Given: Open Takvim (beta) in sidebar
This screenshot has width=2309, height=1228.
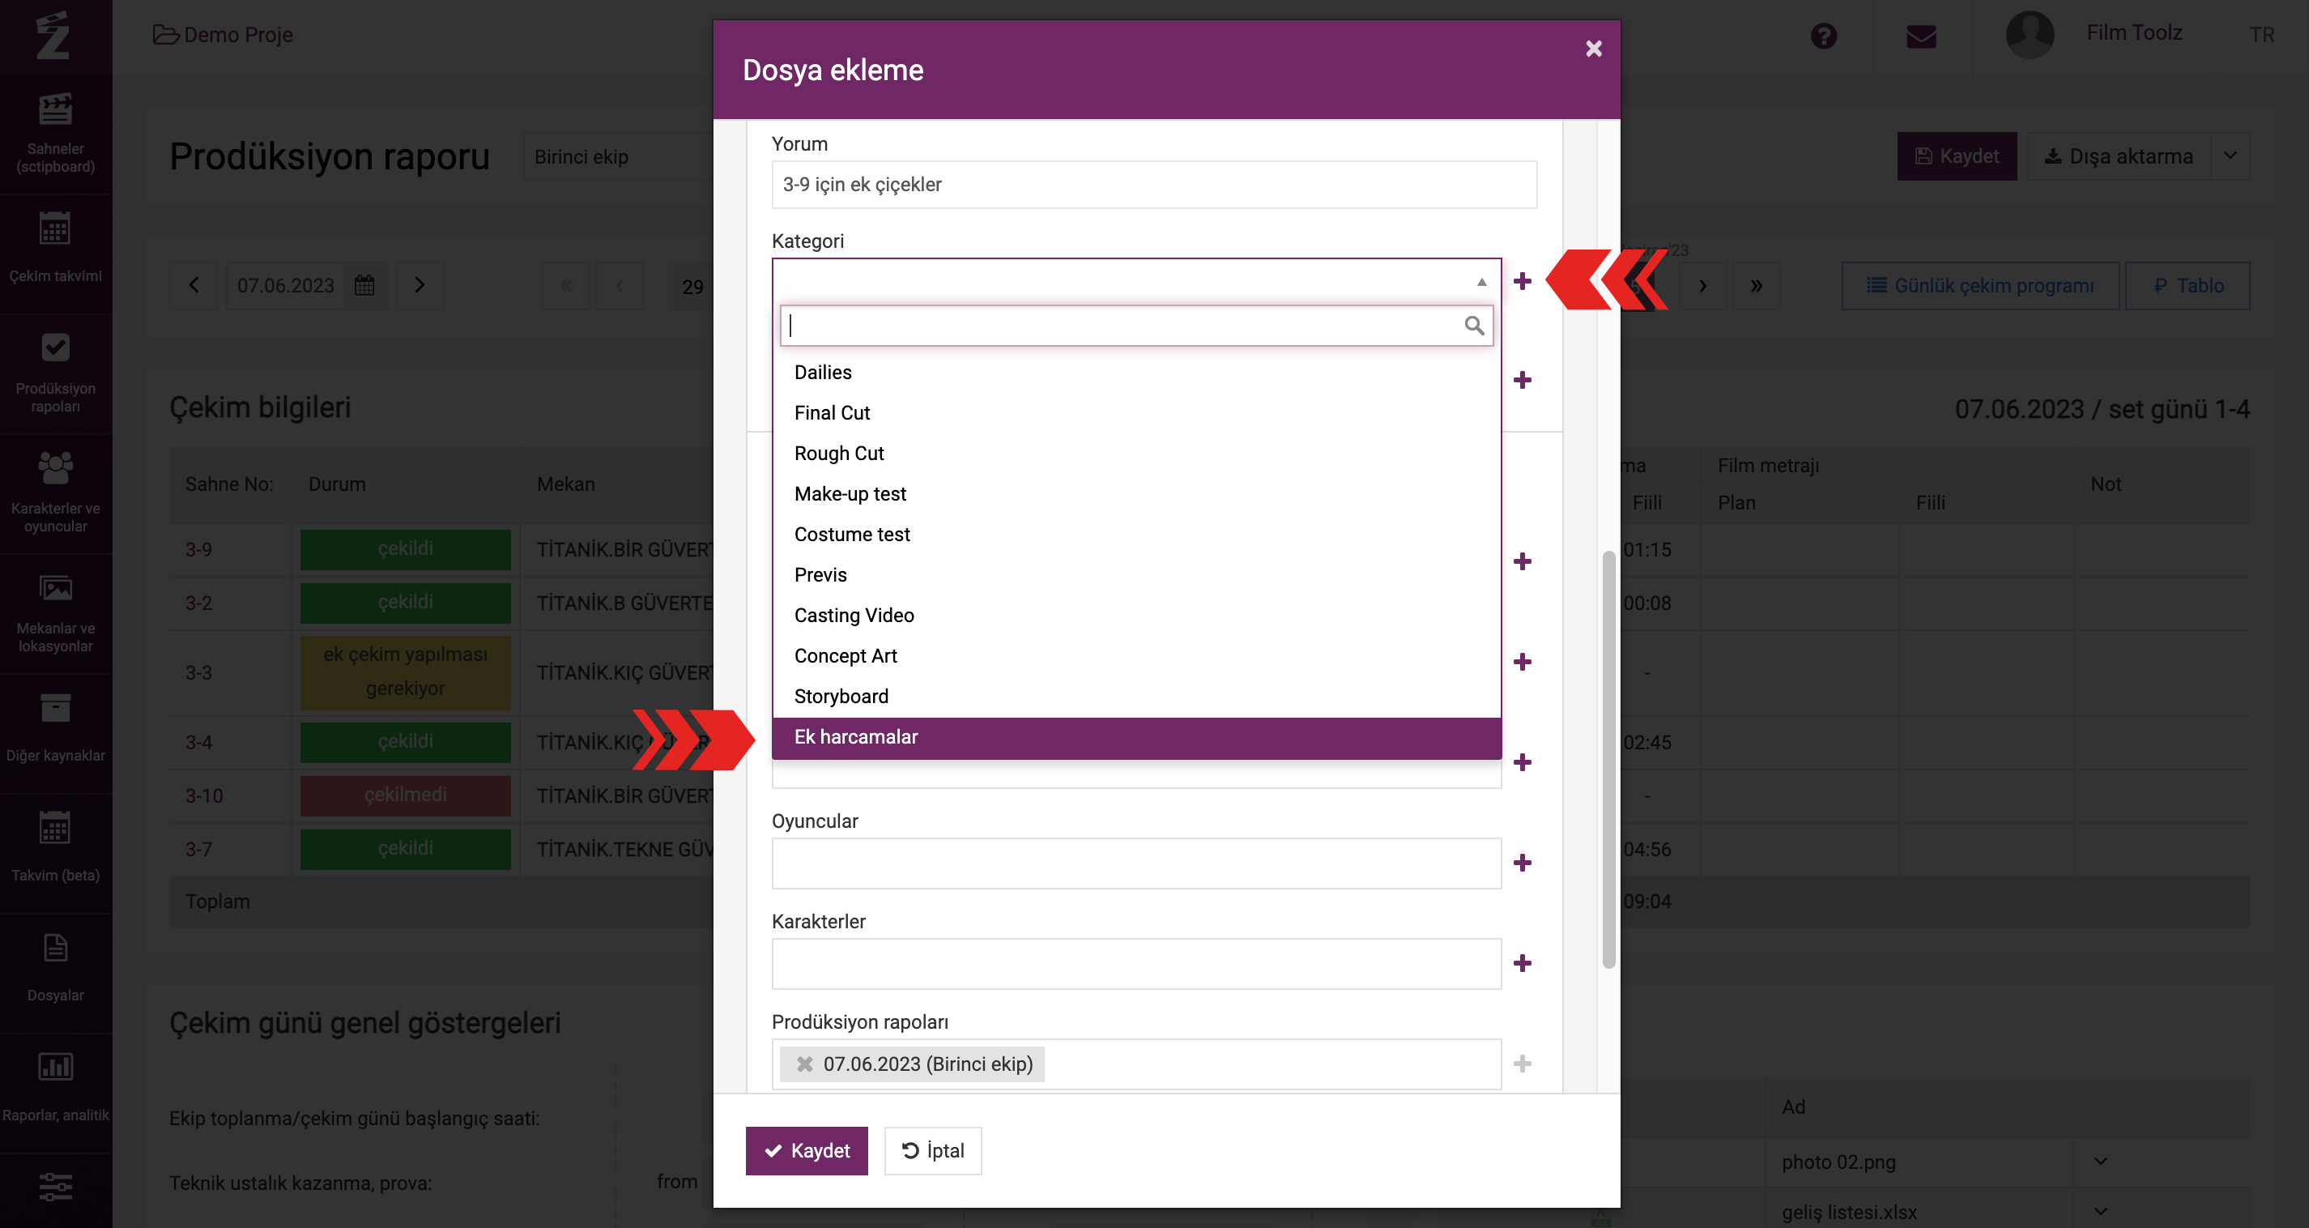Looking at the screenshot, I should point(56,846).
